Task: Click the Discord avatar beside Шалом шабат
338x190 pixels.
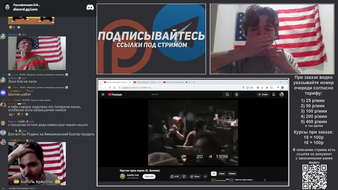Action: coord(3,93)
